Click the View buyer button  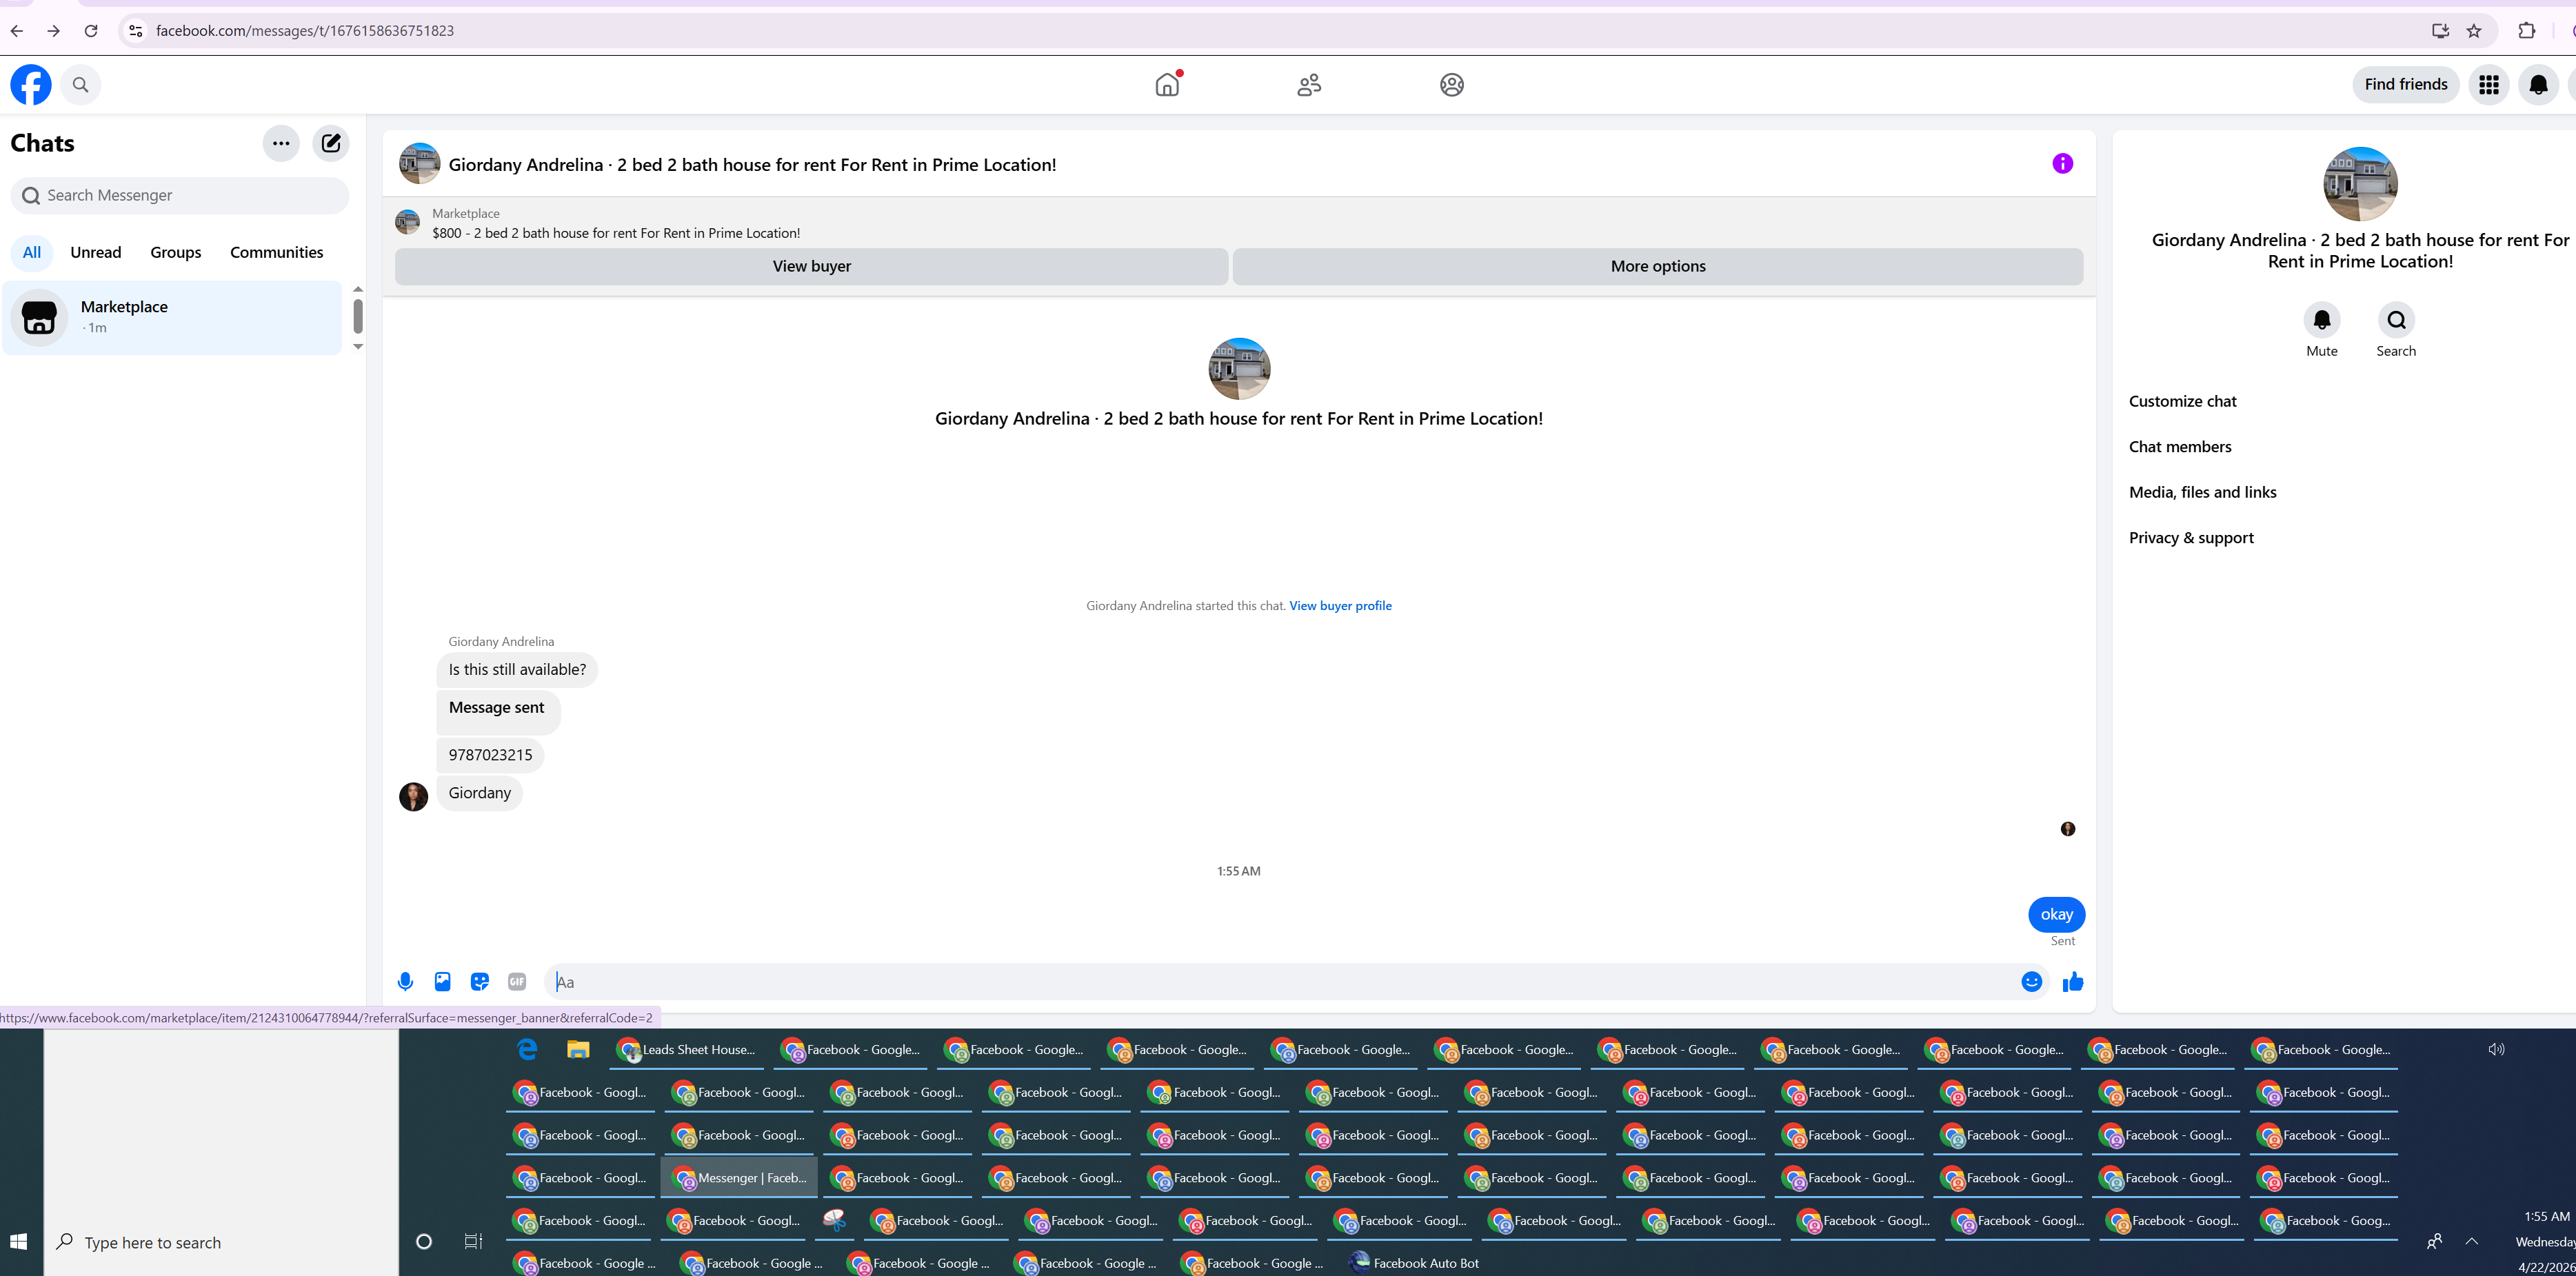(x=811, y=266)
